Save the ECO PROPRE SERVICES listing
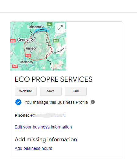 pos(51,91)
